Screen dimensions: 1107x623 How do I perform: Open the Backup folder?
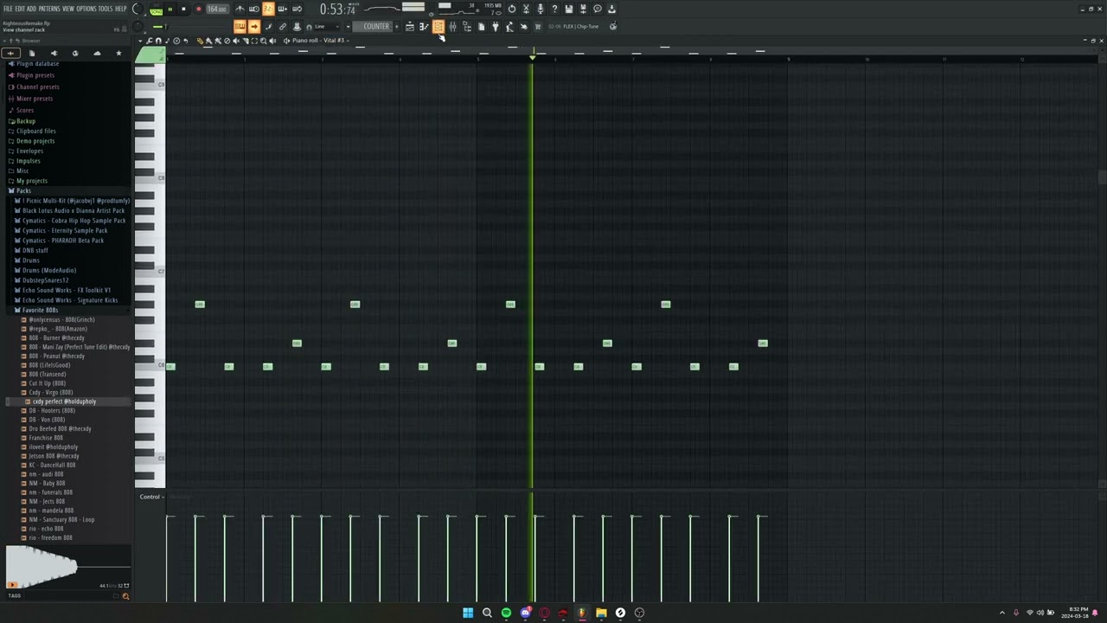(26, 121)
